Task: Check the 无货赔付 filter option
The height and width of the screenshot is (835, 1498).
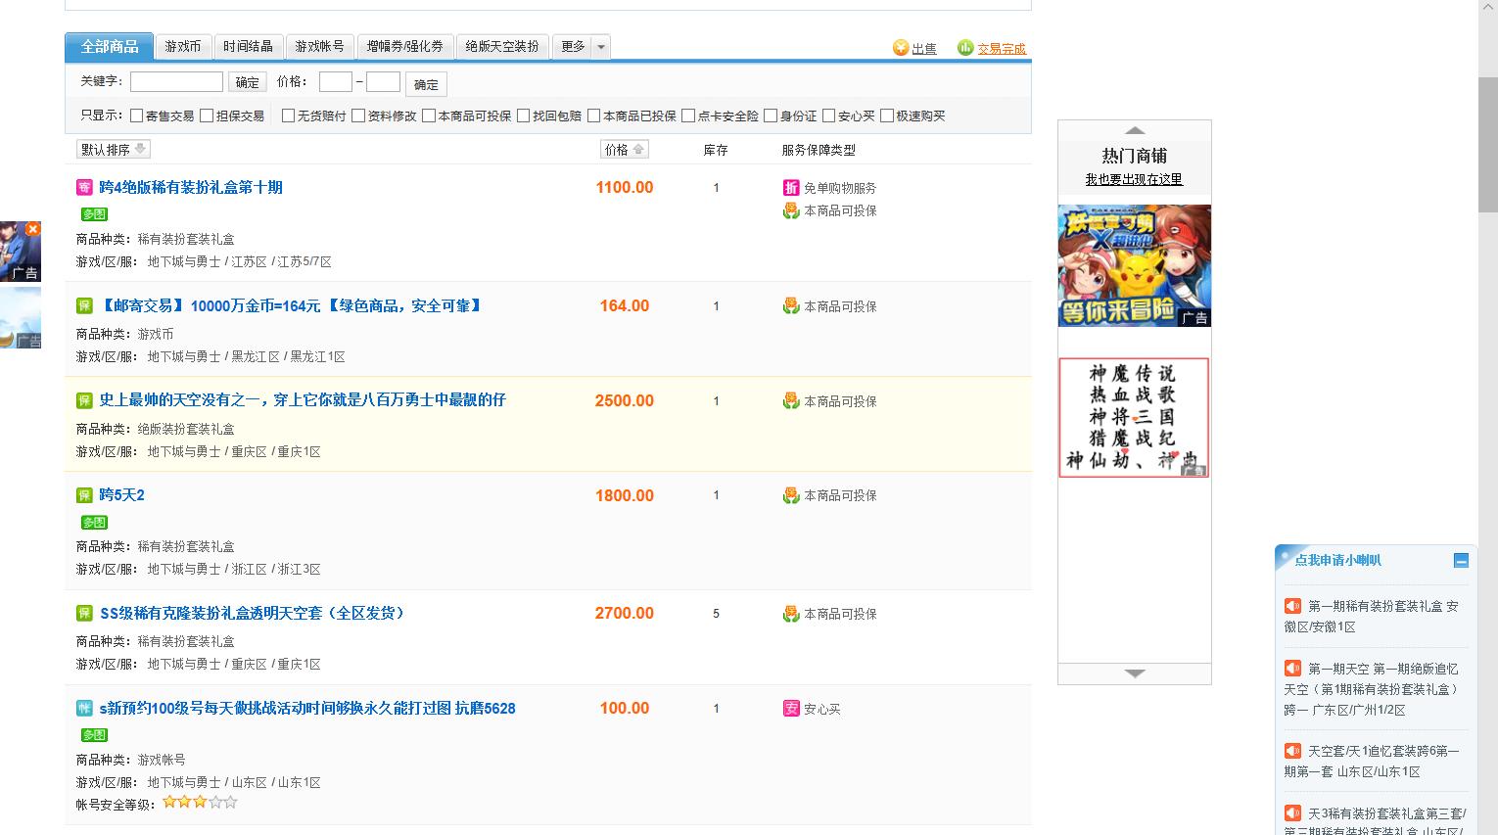Action: pyautogui.click(x=288, y=115)
